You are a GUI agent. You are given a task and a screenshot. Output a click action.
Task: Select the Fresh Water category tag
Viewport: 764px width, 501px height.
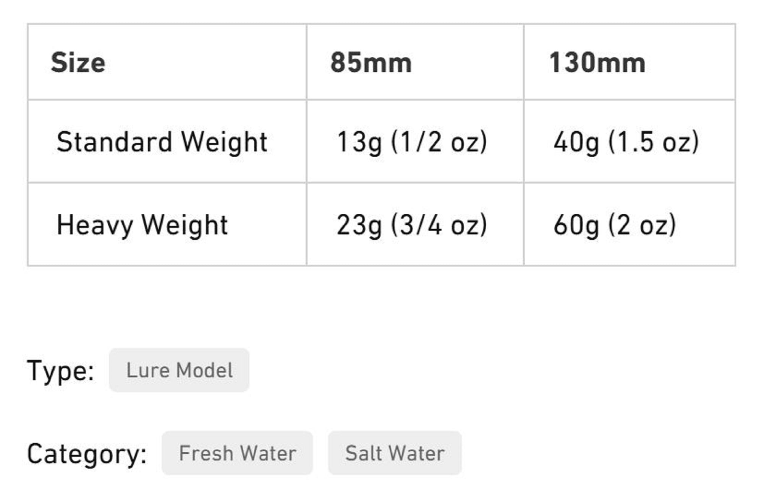237,453
